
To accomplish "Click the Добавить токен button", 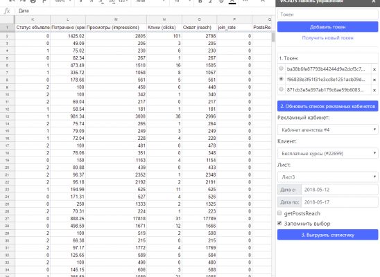I will (328, 27).
